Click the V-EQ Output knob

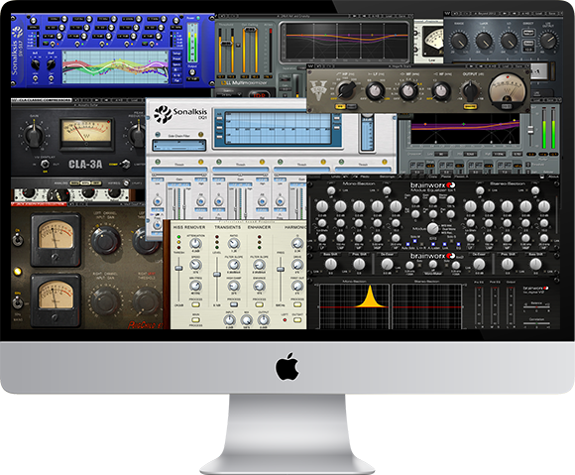click(471, 90)
